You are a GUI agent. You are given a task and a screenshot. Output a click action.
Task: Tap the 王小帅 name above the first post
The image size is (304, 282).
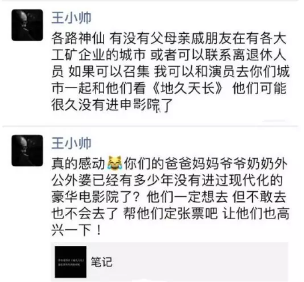71,18
